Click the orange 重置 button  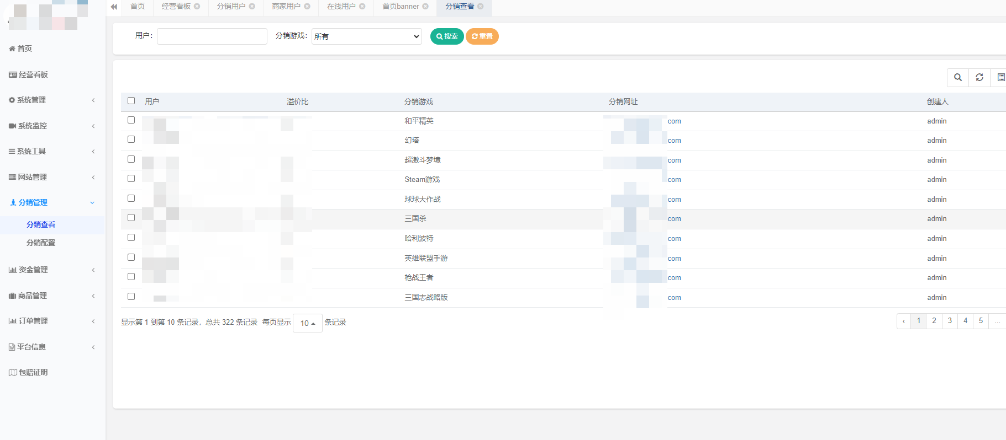482,36
